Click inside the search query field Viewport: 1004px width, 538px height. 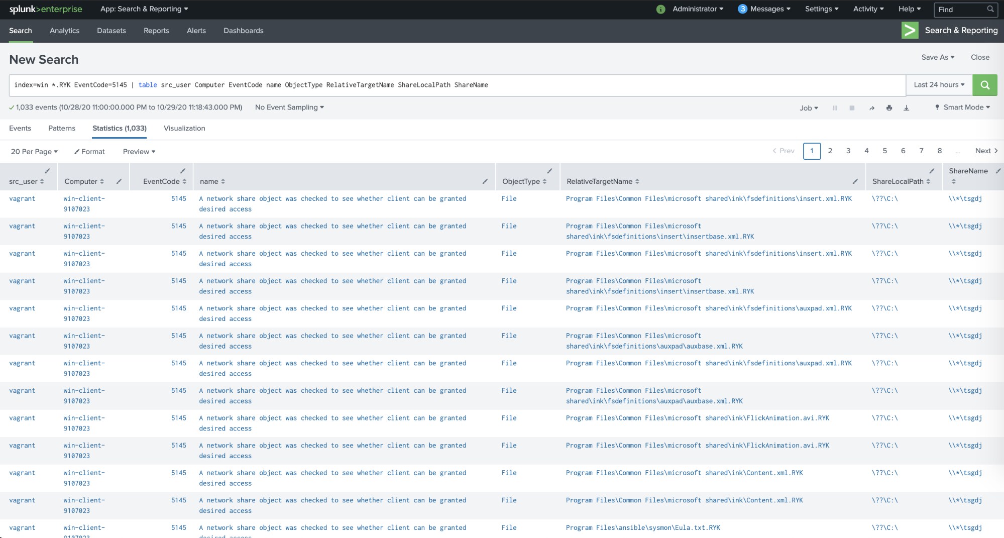[457, 85]
